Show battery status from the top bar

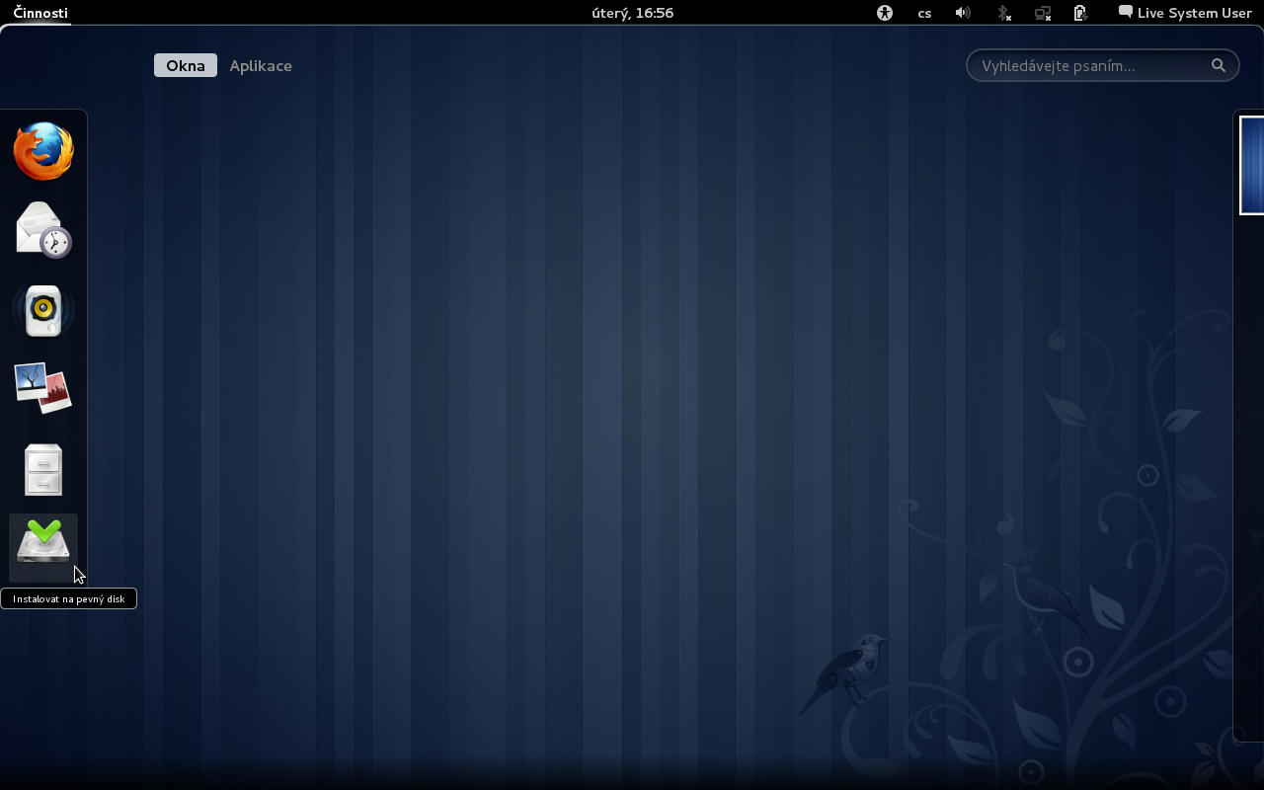tap(1080, 13)
